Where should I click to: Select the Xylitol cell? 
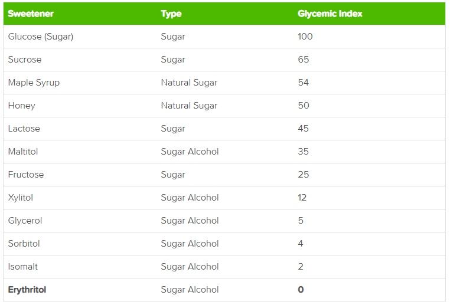(21, 198)
